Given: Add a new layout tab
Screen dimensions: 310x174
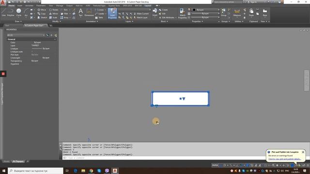Looking at the screenshot, I should pyautogui.click(x=28, y=161).
